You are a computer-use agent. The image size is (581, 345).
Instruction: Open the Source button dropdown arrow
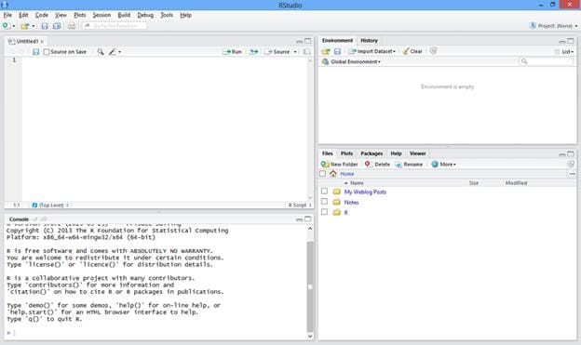[x=295, y=52]
